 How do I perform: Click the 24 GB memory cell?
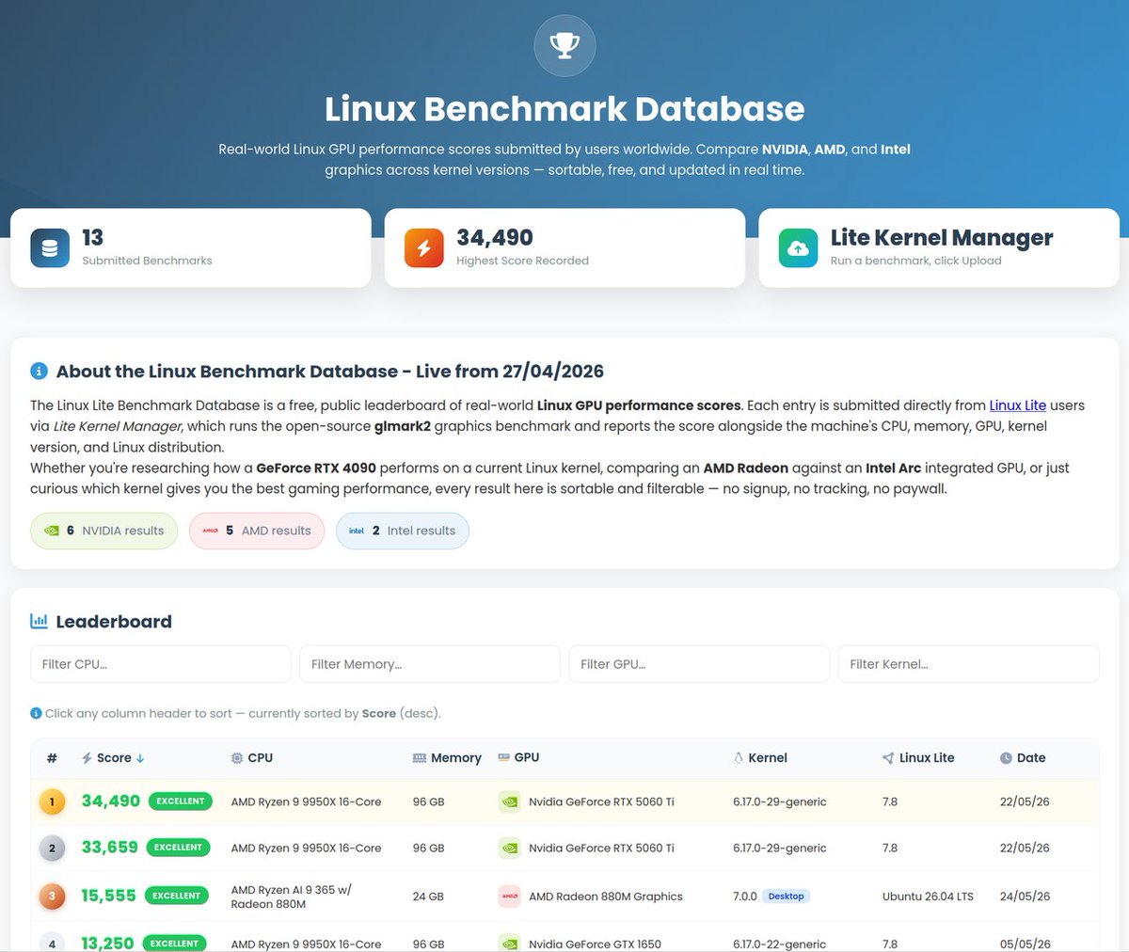428,896
